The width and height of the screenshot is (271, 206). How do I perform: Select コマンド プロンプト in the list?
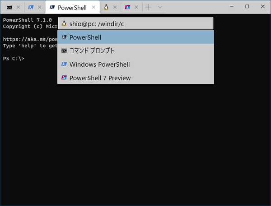point(135,51)
